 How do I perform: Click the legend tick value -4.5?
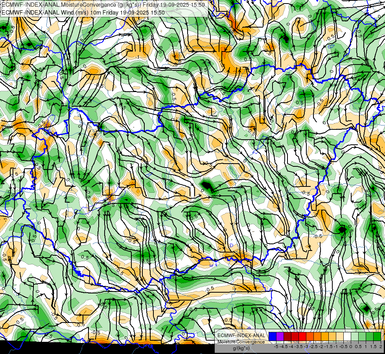coord(284,347)
